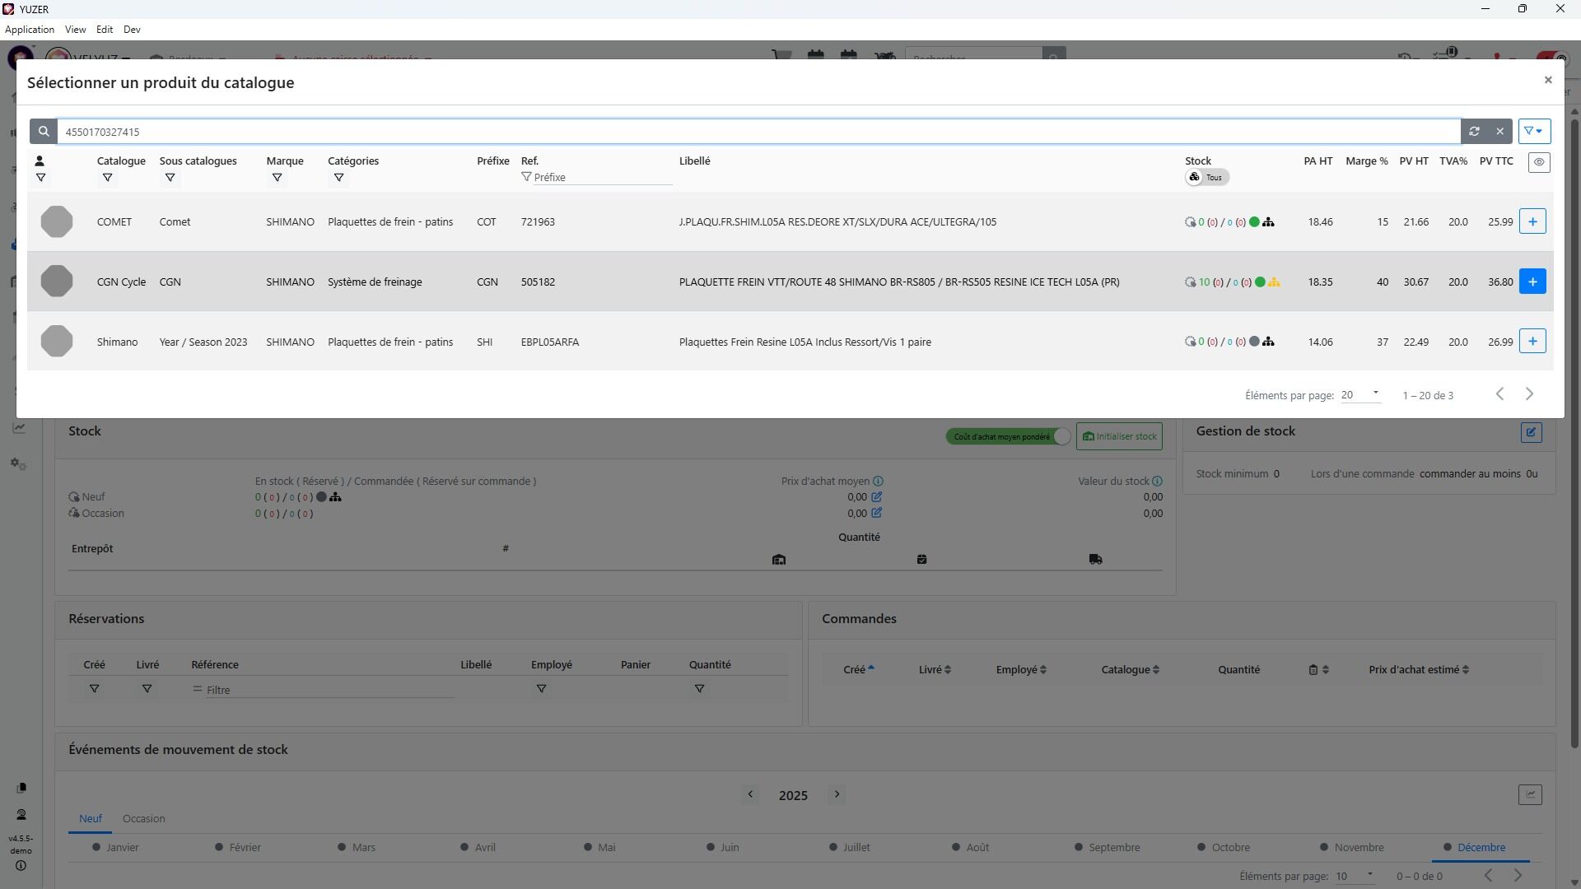Toggle column visibility eye icon
This screenshot has width=1581, height=889.
pos(1538,162)
